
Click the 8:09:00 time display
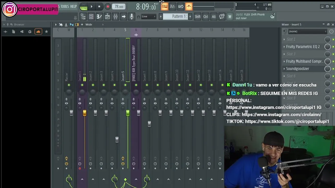pos(146,7)
